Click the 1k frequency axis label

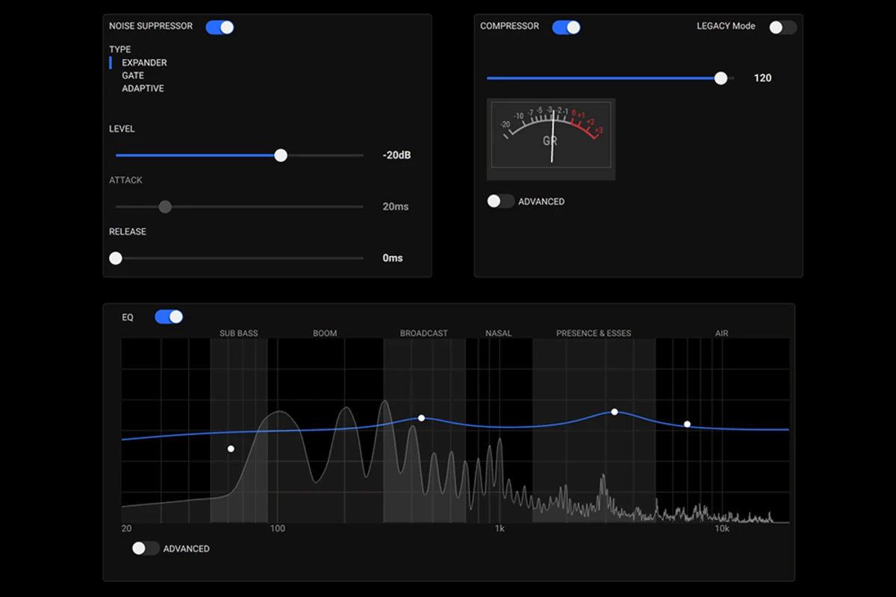(500, 529)
